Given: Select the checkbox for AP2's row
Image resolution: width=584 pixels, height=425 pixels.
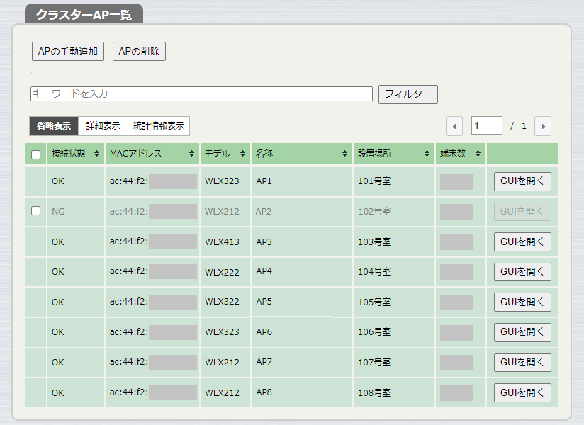Looking at the screenshot, I should click(36, 211).
